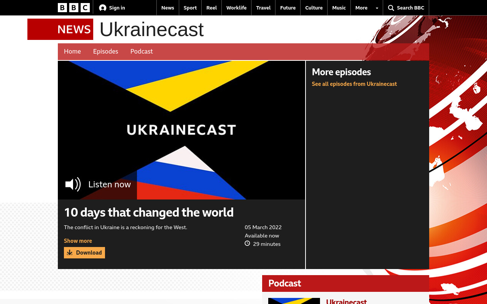The width and height of the screenshot is (487, 304).
Task: Click the More episodes heading
Action: click(341, 72)
